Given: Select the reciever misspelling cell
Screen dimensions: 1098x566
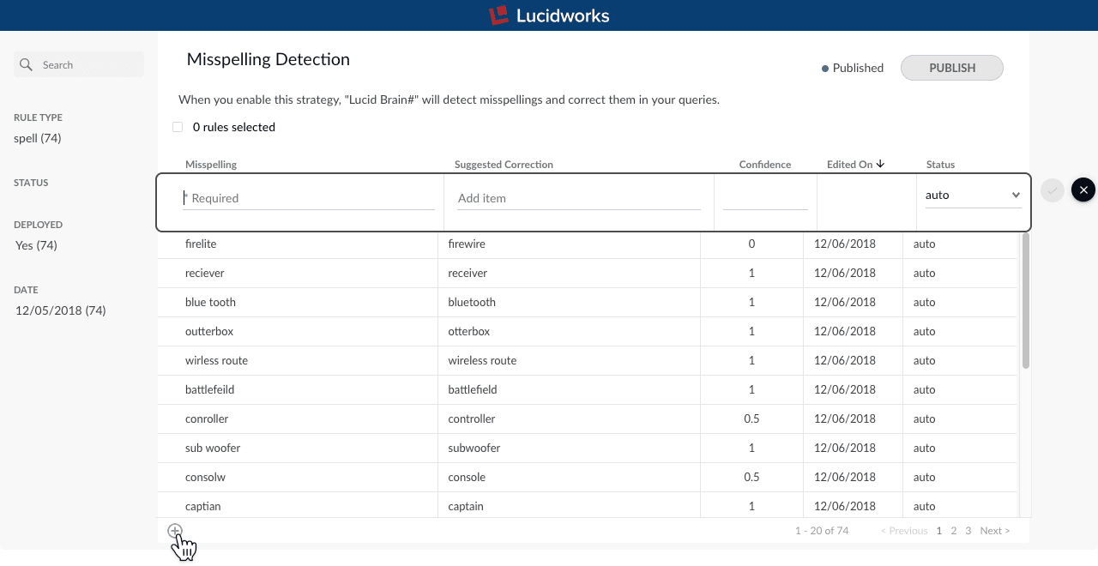Looking at the screenshot, I should [298, 274].
